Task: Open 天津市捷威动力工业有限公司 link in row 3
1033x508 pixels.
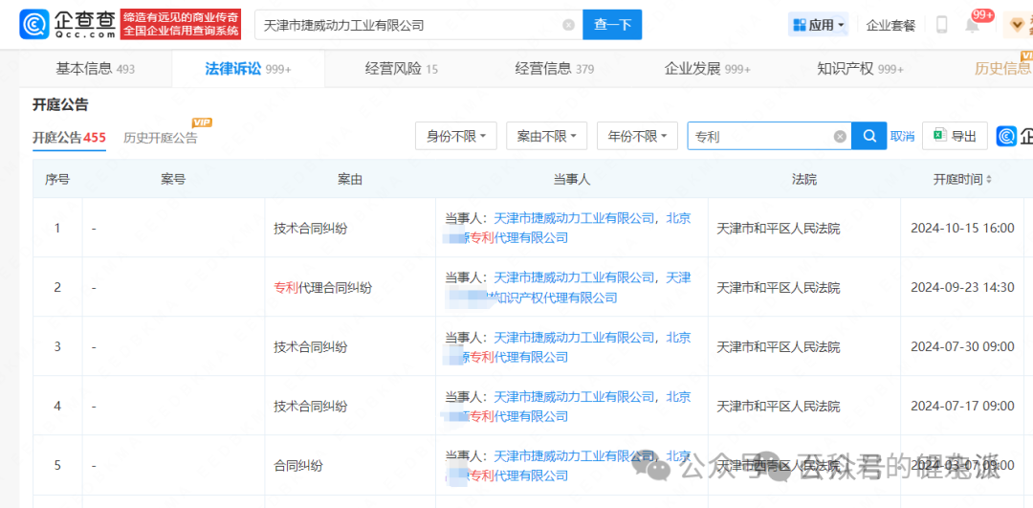Action: point(574,338)
